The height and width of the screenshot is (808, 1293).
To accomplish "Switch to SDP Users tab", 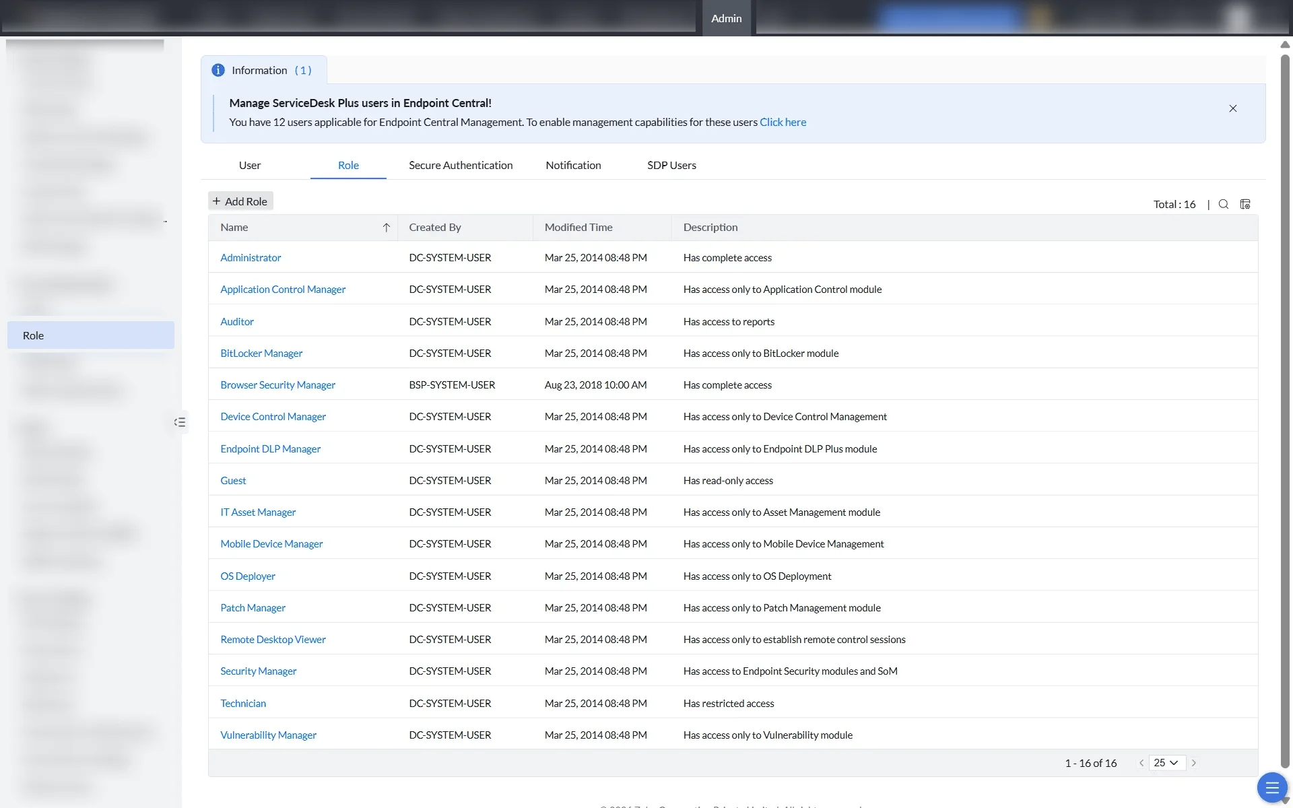I will 671,165.
